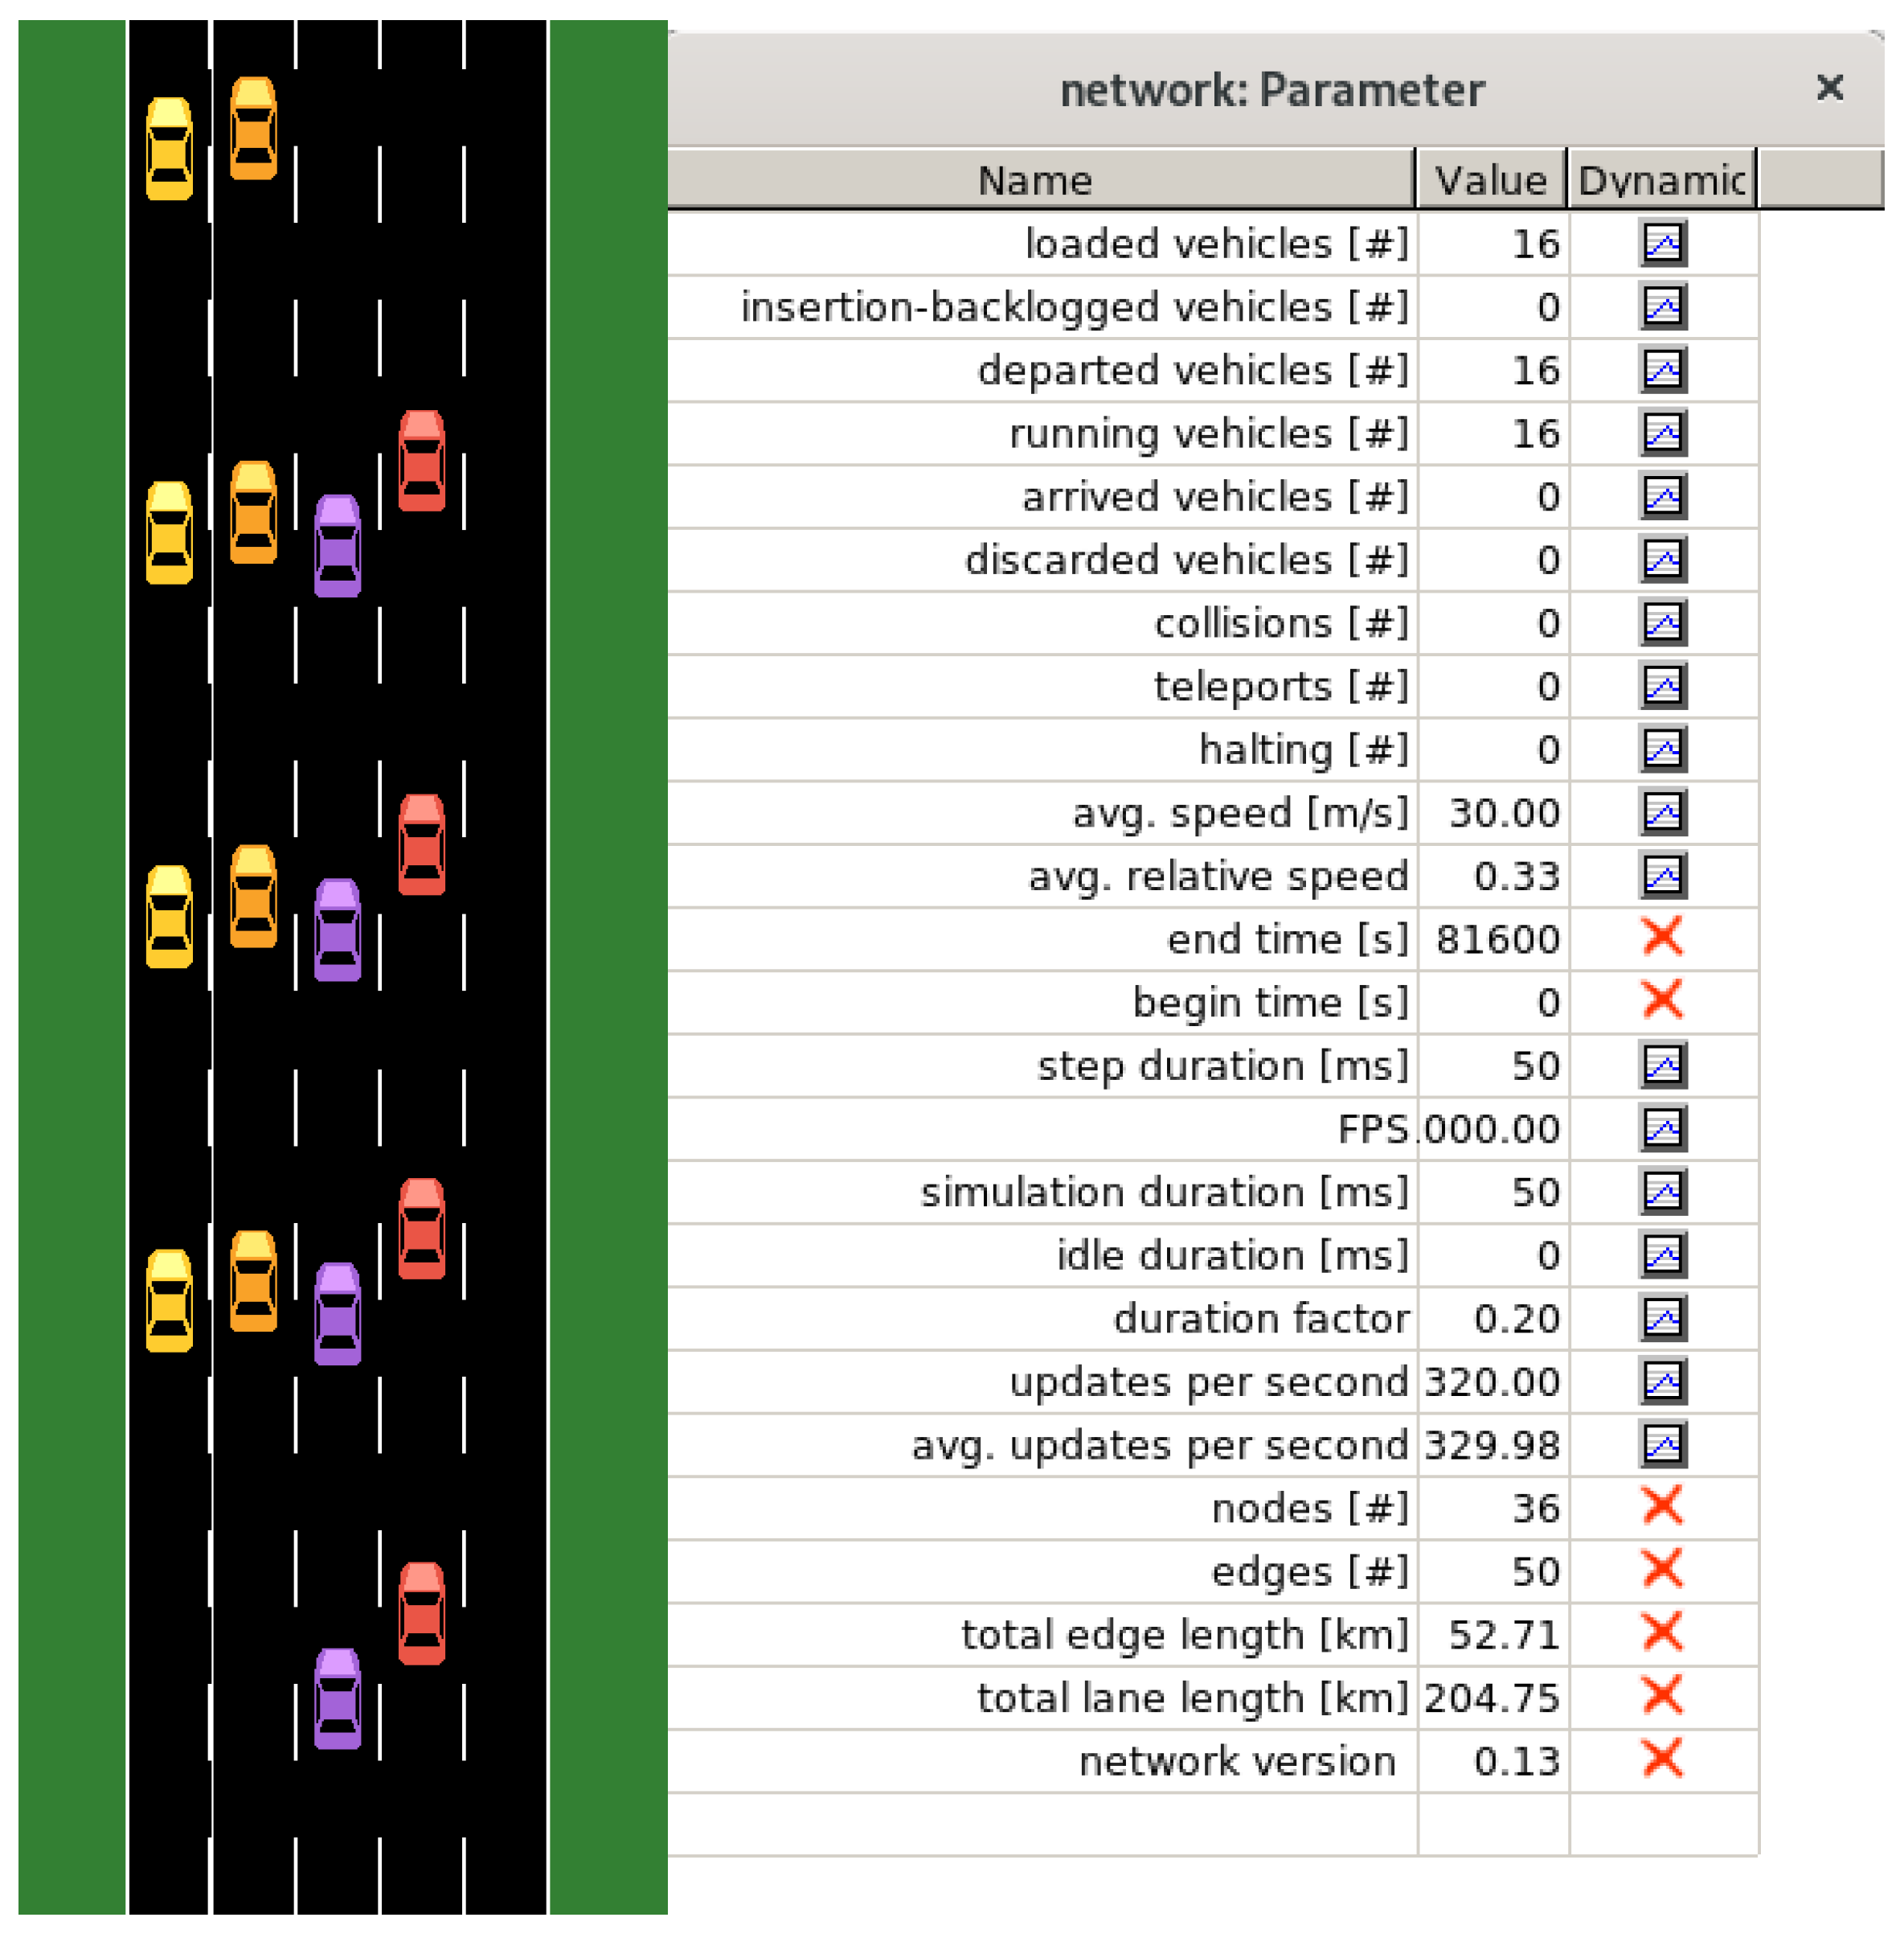The width and height of the screenshot is (1904, 1942).
Task: Click red X in end time row
Action: point(1662,938)
